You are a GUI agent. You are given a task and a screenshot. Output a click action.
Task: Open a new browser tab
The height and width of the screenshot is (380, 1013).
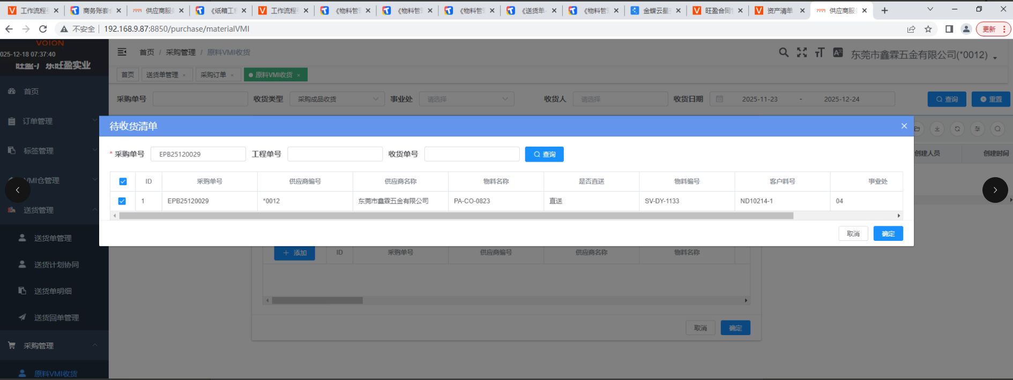884,10
